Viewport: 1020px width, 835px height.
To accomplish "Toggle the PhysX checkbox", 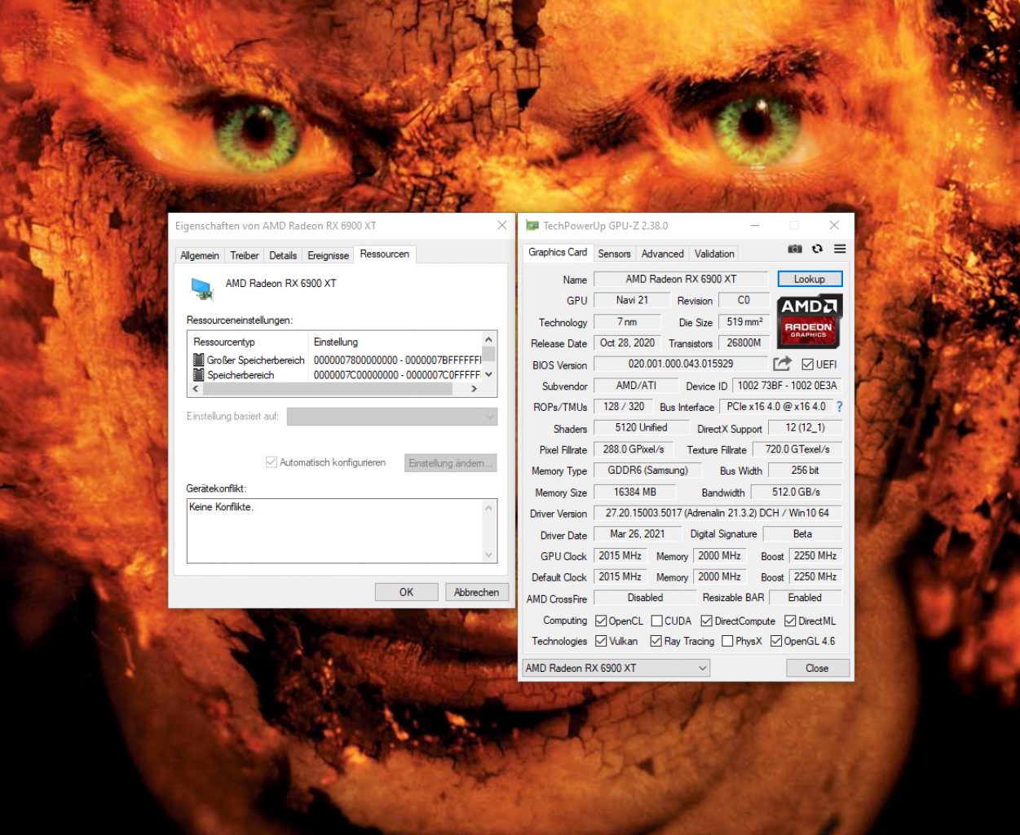I will tap(727, 641).
